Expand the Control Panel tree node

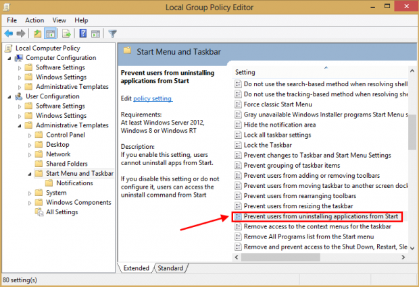click(30, 135)
